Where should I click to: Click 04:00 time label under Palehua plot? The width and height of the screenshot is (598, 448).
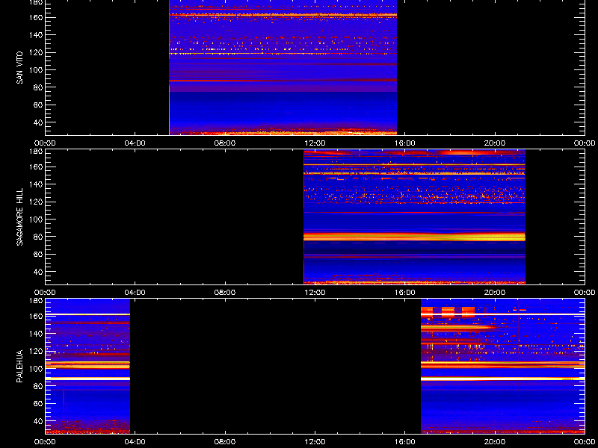pos(135,442)
